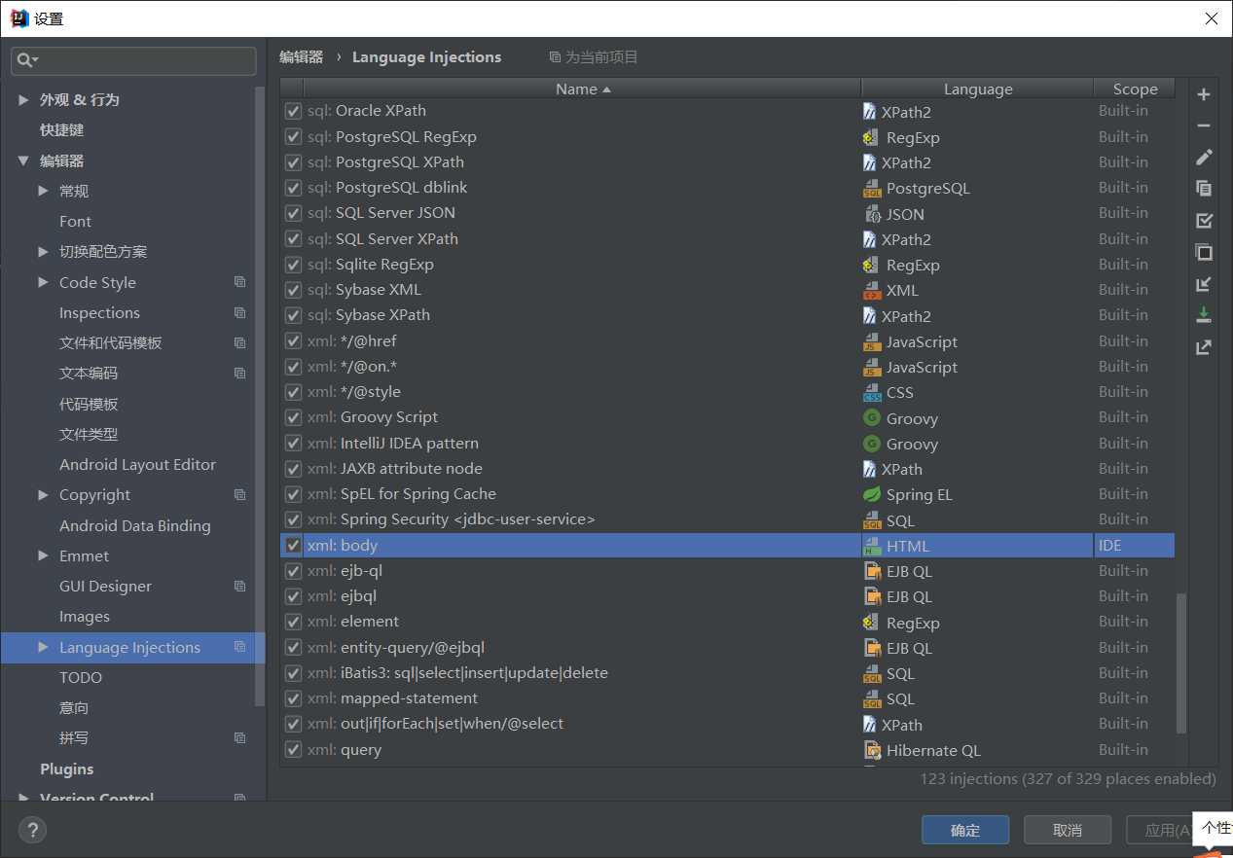Click the injections table vertical scrollbar

tap(1181, 663)
